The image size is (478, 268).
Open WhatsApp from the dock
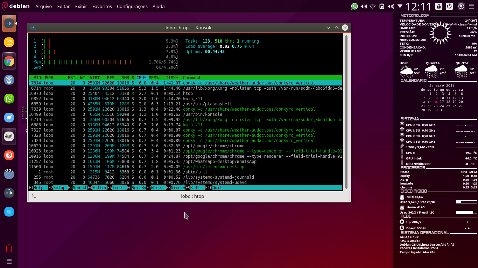tap(9, 98)
